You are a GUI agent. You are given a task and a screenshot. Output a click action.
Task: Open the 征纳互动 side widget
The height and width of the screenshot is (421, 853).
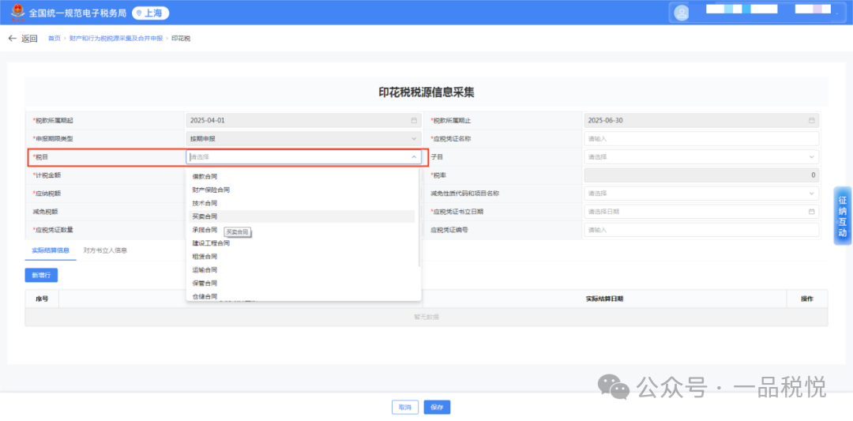843,216
